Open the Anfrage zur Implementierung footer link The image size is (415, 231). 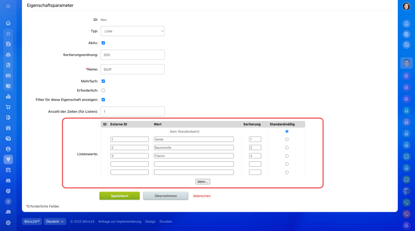[120, 222]
